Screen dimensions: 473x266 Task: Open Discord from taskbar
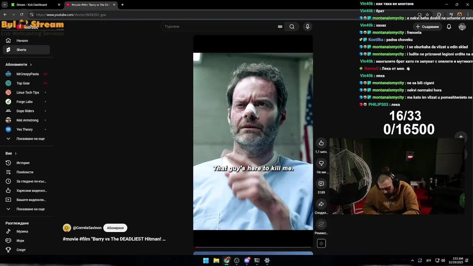[247, 260]
